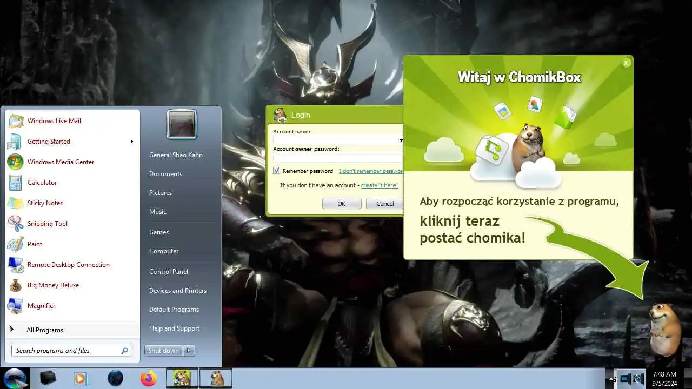Switch to the hamster taskbar button
The width and height of the screenshot is (692, 389).
click(216, 378)
